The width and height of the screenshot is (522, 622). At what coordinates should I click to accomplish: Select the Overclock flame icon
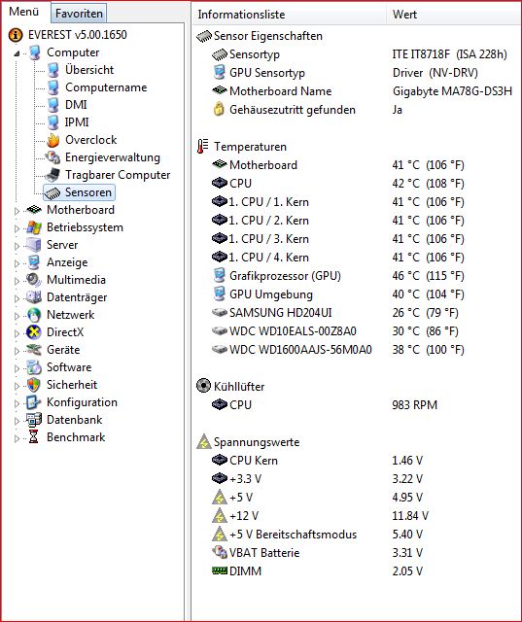pyautogui.click(x=53, y=140)
